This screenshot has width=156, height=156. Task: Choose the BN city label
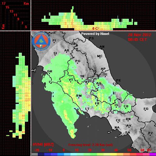click(x=128, y=119)
